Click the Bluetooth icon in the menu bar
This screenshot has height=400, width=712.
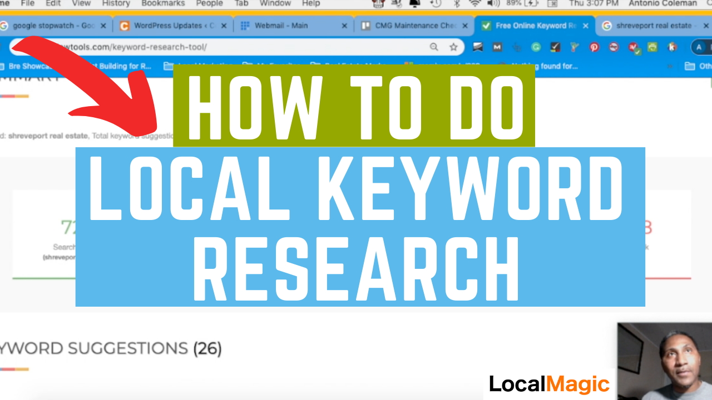[x=457, y=3]
